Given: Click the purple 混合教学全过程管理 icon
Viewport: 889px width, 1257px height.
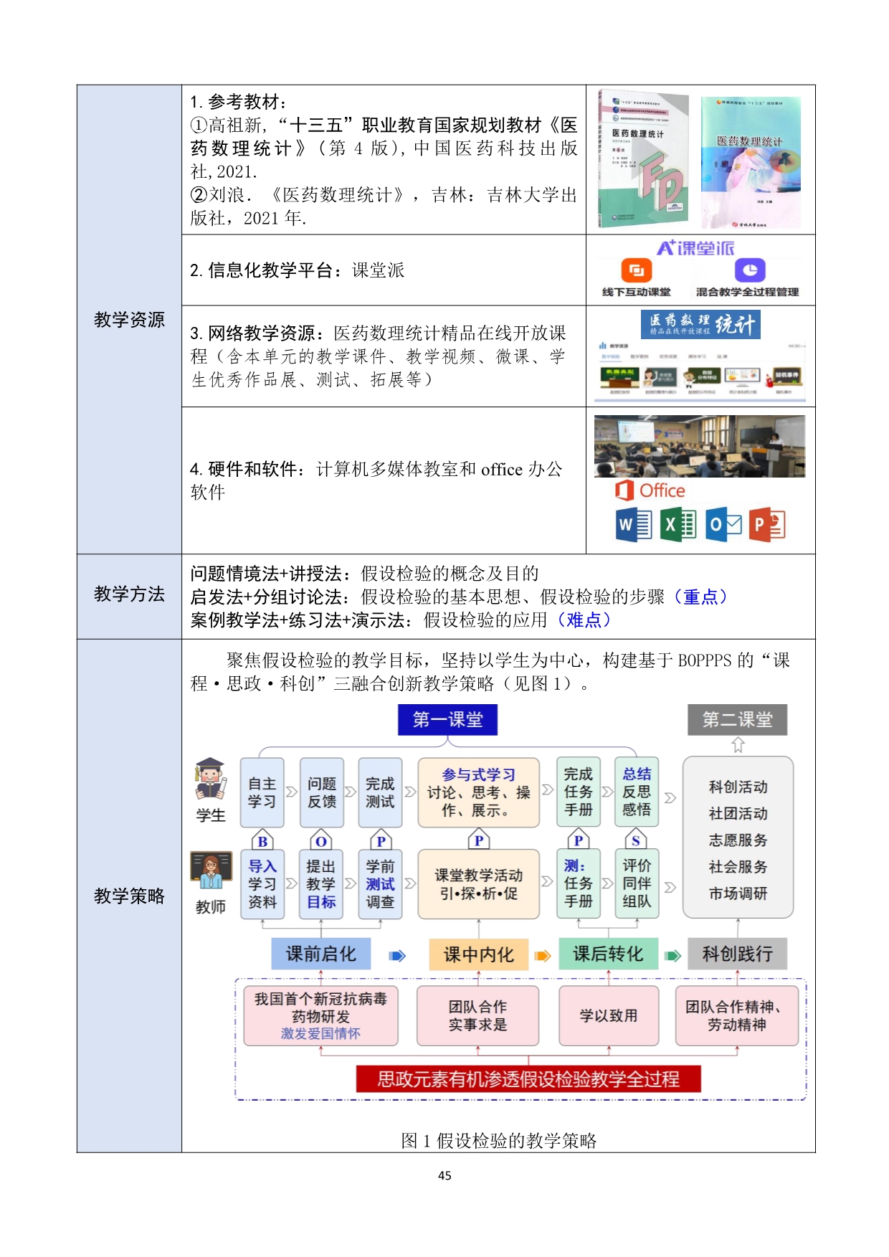Looking at the screenshot, I should 749,270.
